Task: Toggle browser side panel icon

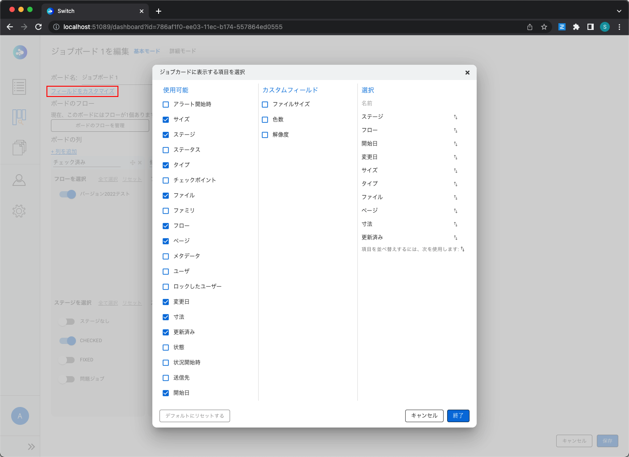Action: tap(591, 27)
